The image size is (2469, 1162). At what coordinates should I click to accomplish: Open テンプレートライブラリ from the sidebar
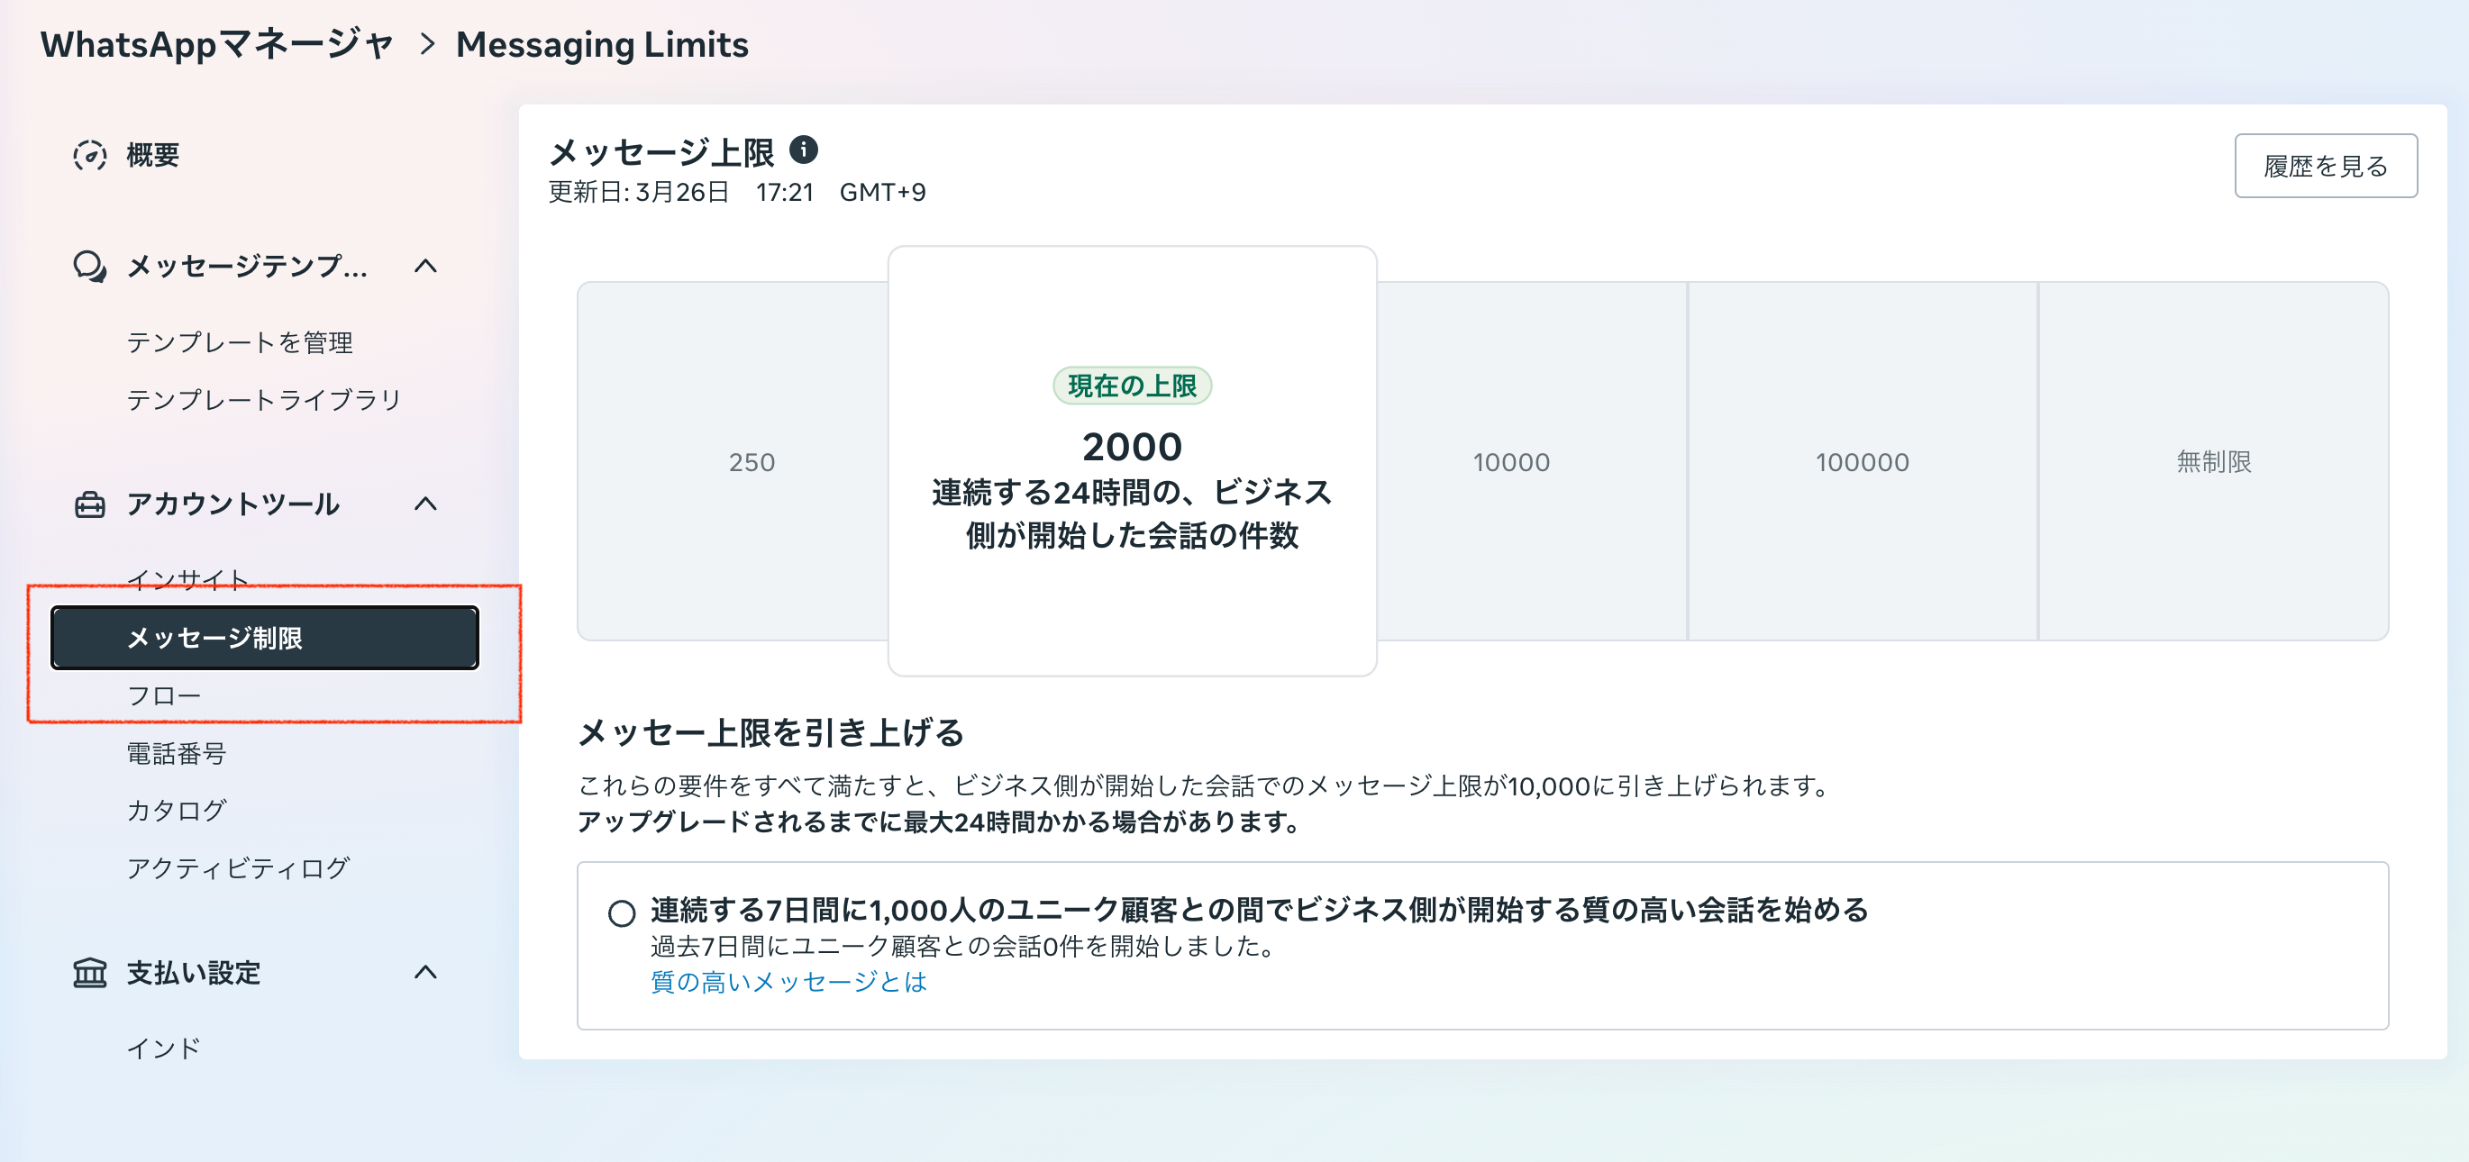(265, 401)
